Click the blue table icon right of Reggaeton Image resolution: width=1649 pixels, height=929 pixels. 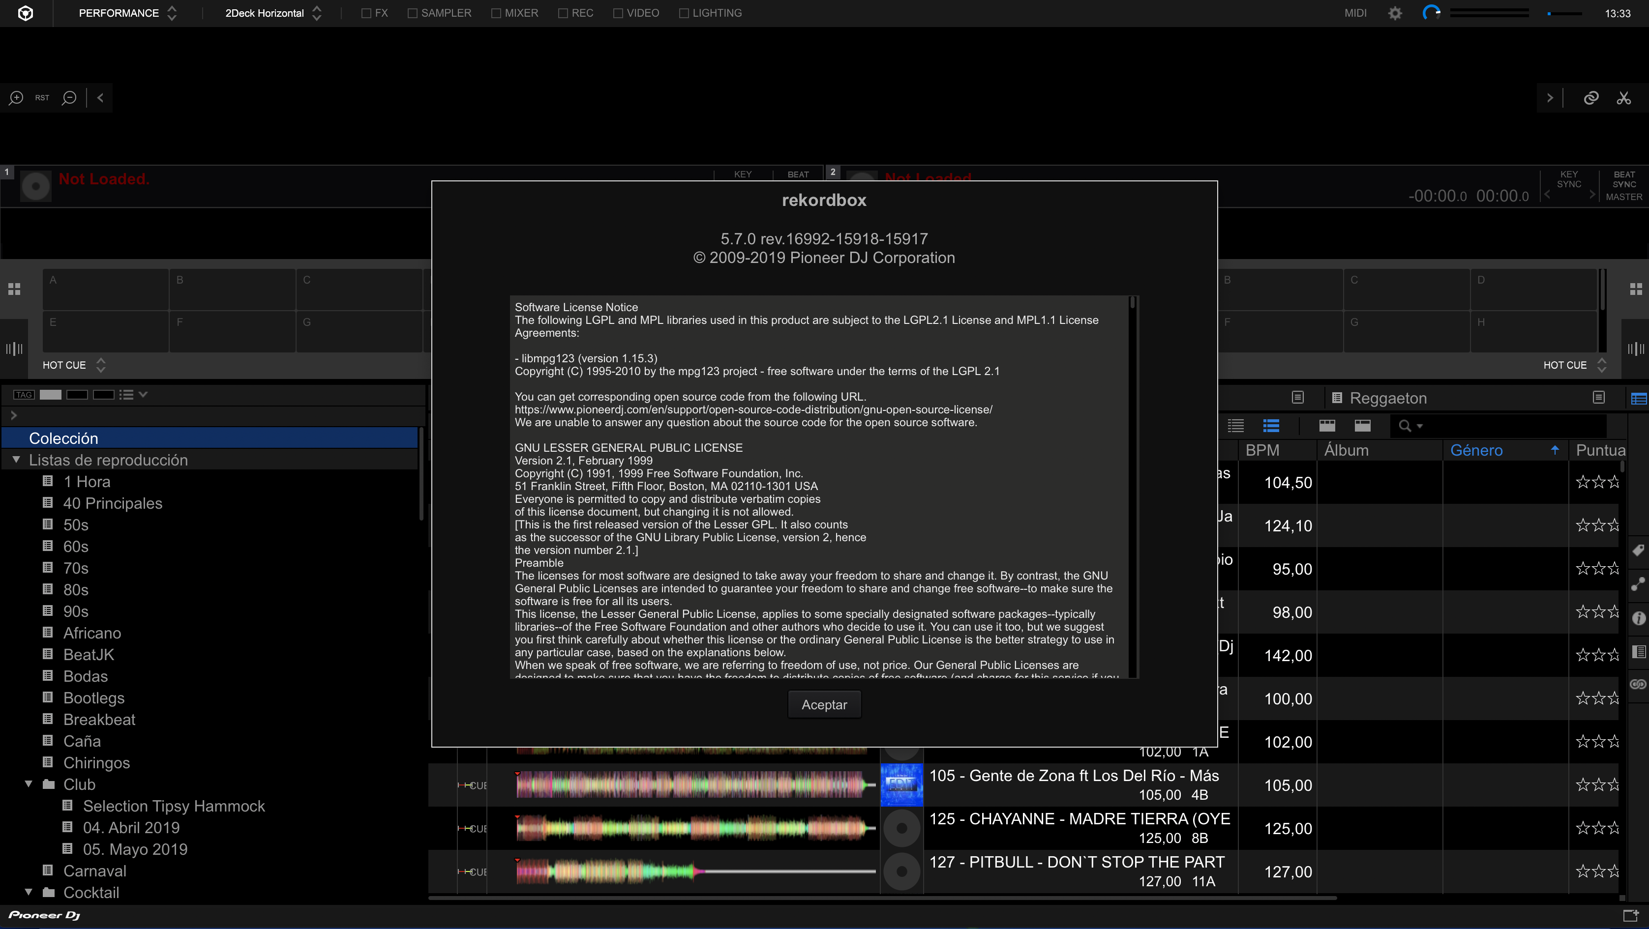click(1639, 399)
